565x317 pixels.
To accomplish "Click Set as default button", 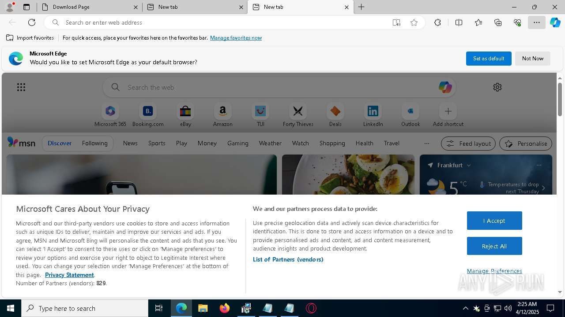I will point(489,59).
